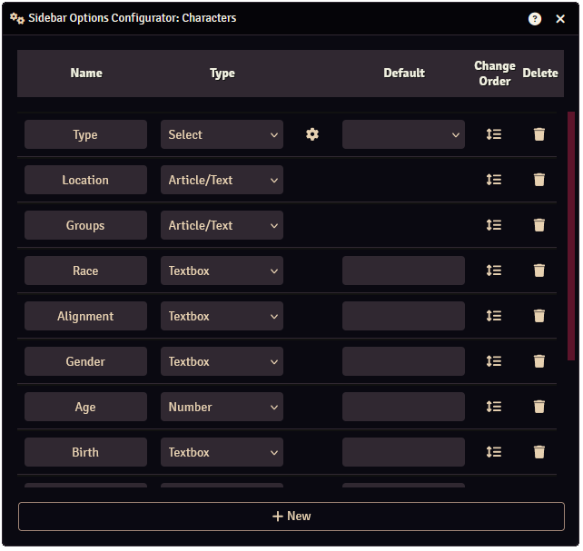Close the Sidebar Options Configurator window
The height and width of the screenshot is (551, 583).
click(560, 18)
